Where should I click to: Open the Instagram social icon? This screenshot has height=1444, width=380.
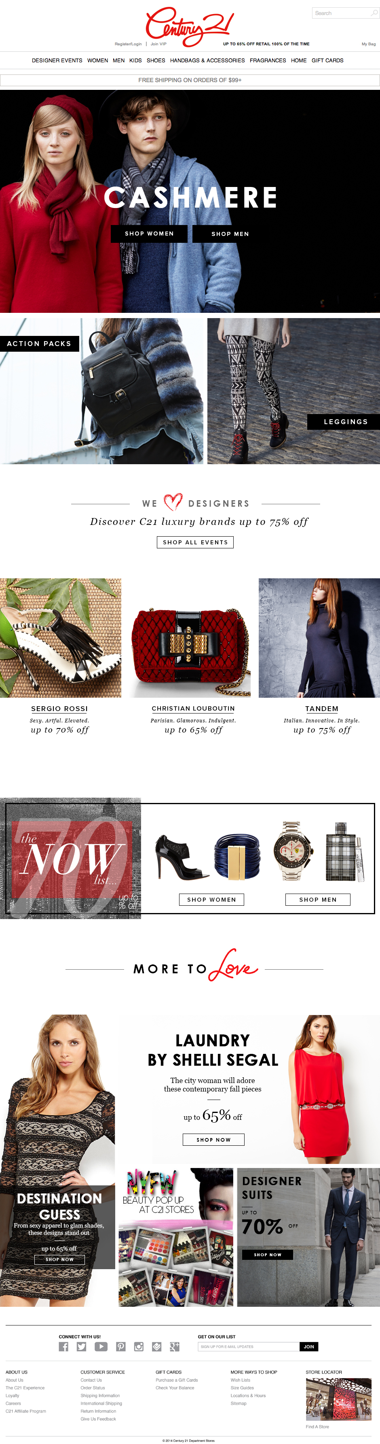click(139, 1347)
